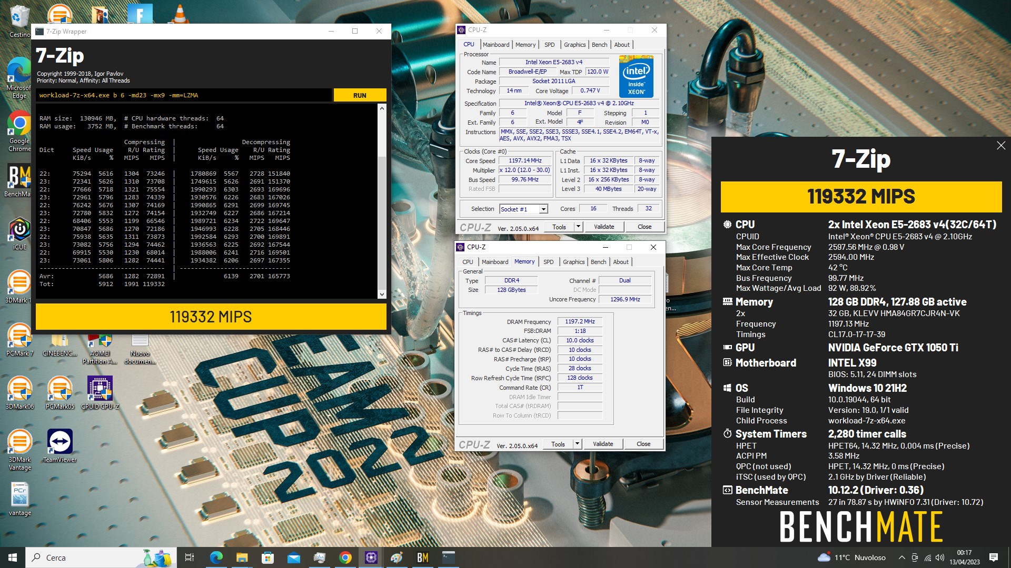Open 3DMark06 desktop shortcut
1011x568 pixels.
tap(19, 393)
